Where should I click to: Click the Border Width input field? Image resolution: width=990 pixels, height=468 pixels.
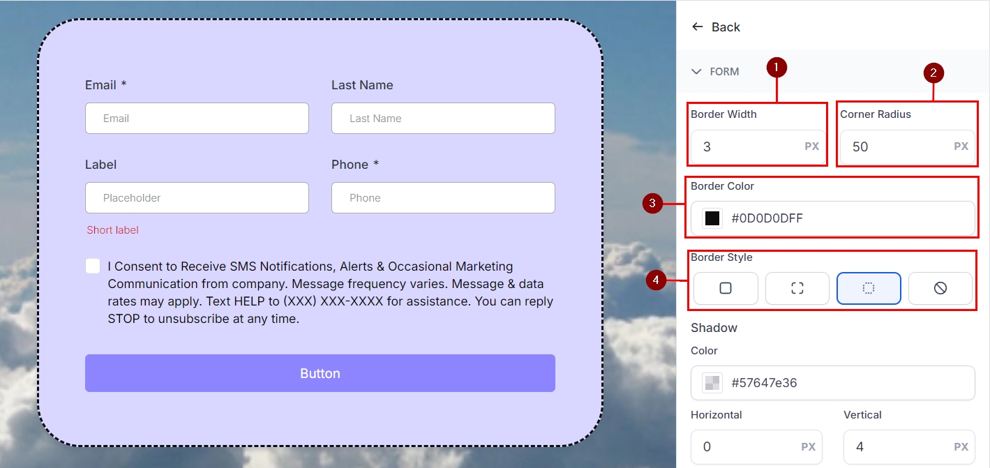pos(747,146)
